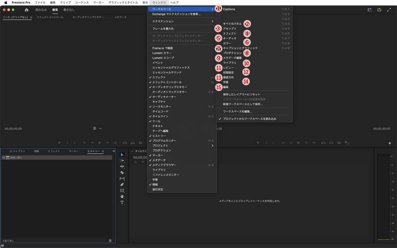Activate the Pen tool
397x248 pixels.
(122, 185)
